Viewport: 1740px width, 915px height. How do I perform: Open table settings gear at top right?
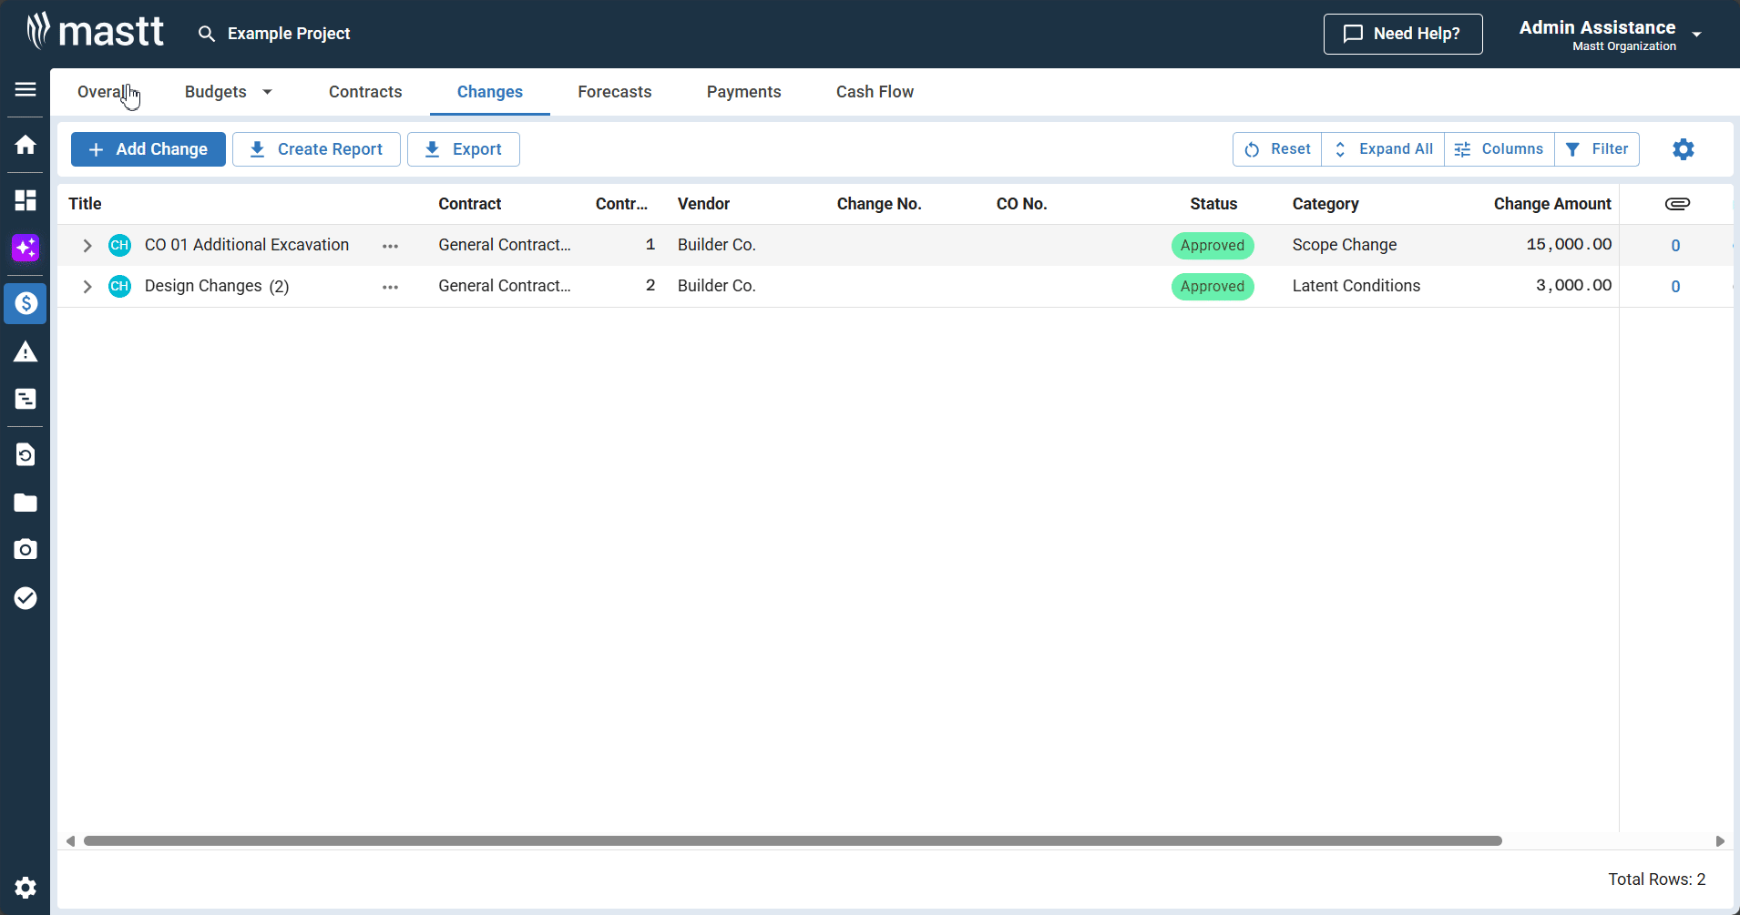pos(1683,149)
